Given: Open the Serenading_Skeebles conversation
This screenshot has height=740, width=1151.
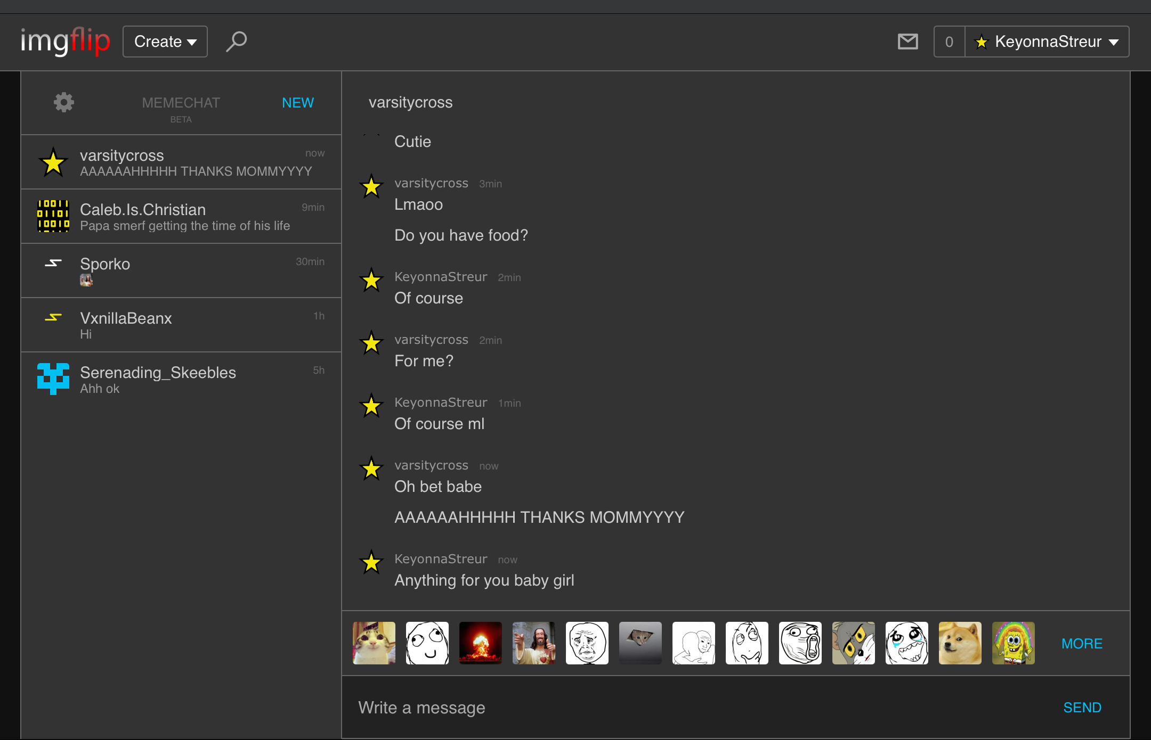Looking at the screenshot, I should [181, 380].
